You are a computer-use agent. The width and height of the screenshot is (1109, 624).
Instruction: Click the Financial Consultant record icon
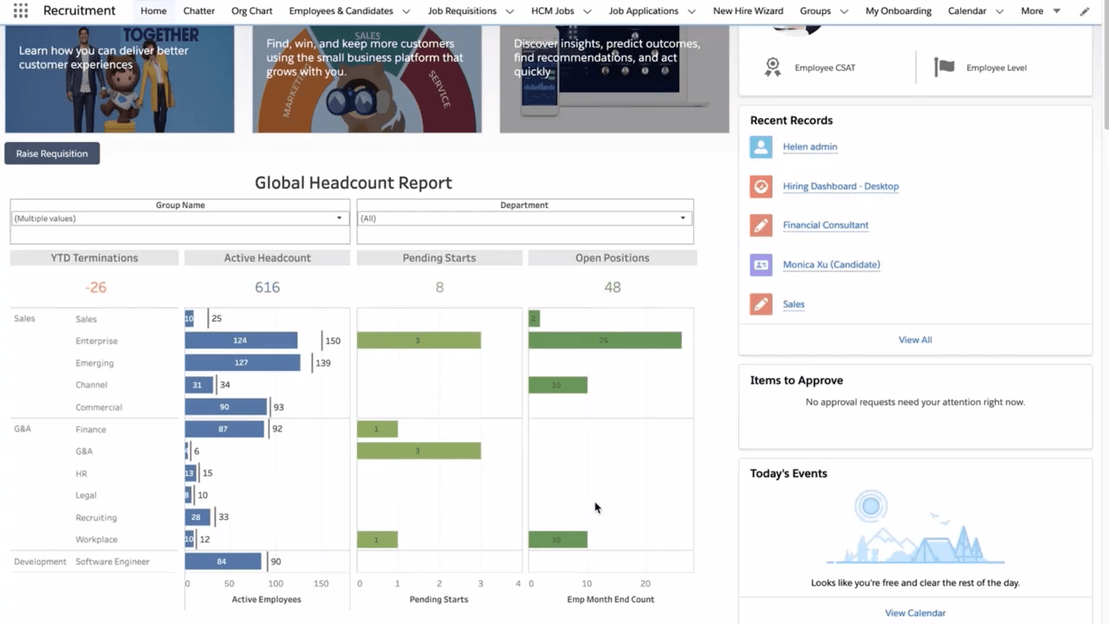(x=761, y=225)
